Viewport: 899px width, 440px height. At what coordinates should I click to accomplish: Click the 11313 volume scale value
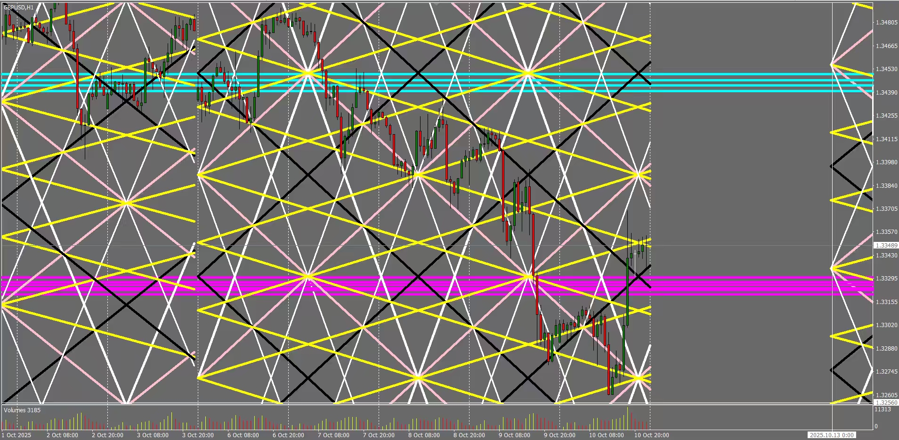(883, 410)
